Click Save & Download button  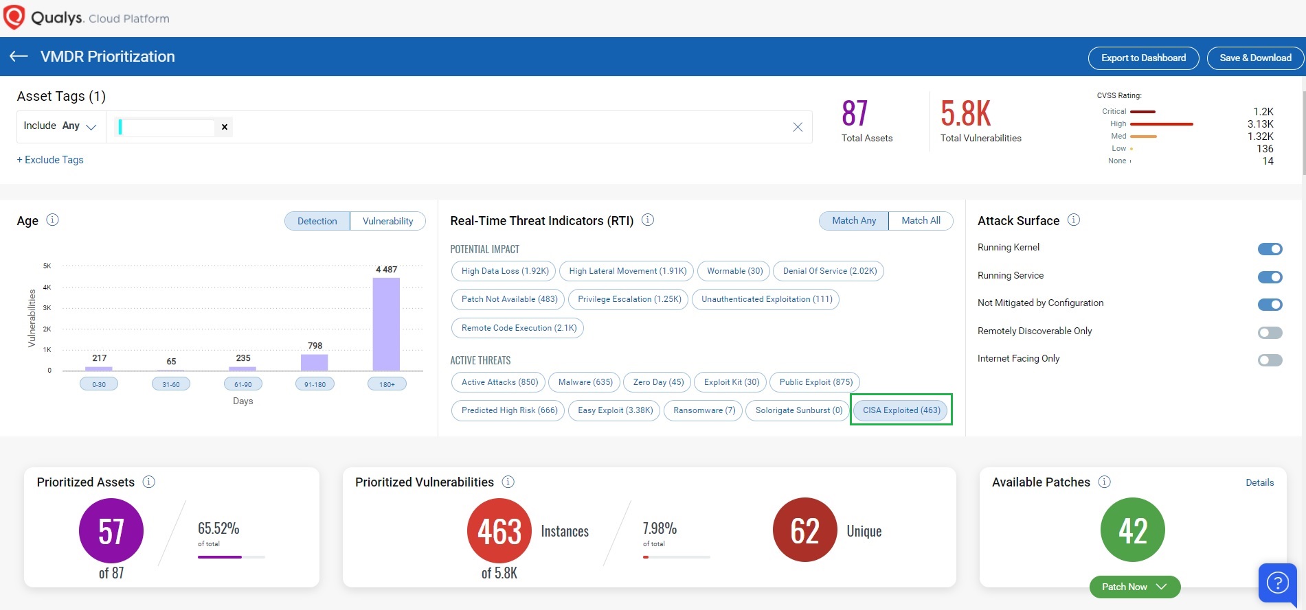click(x=1255, y=58)
